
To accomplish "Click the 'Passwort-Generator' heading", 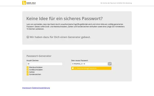I will [x=39, y=56].
